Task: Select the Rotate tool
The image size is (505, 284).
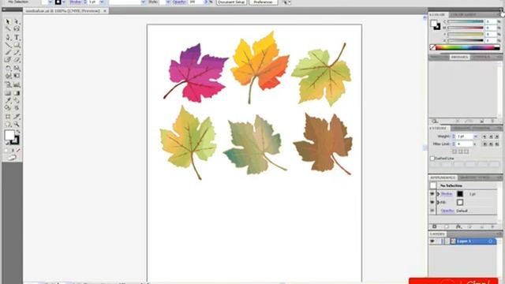Action: click(x=8, y=69)
